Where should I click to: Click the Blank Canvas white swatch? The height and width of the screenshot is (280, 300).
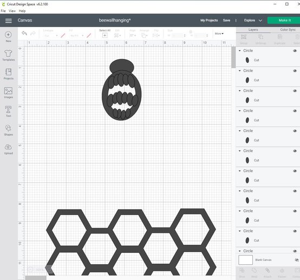tap(245, 260)
